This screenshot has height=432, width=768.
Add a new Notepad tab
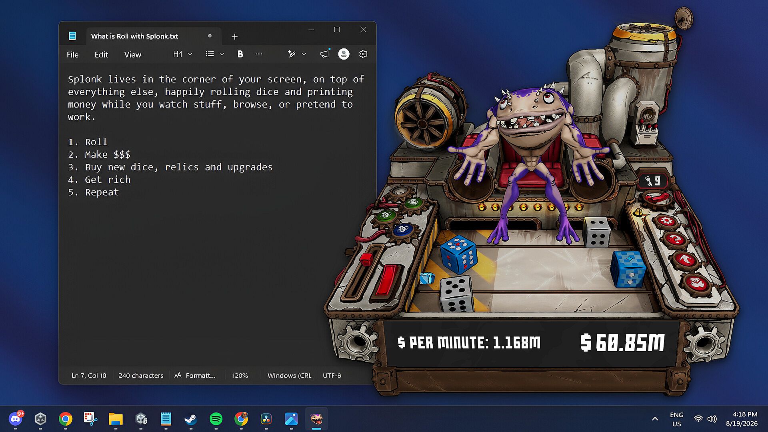tap(235, 36)
